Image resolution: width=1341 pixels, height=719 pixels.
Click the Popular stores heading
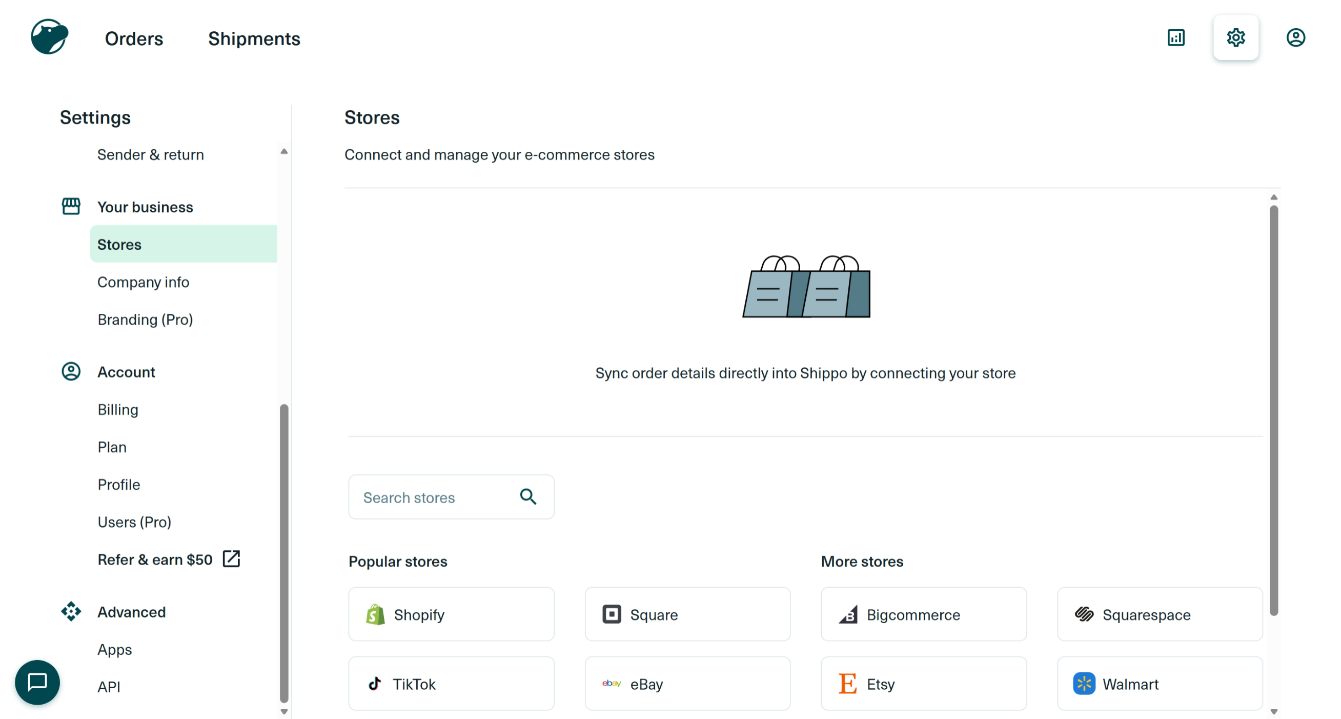point(398,561)
